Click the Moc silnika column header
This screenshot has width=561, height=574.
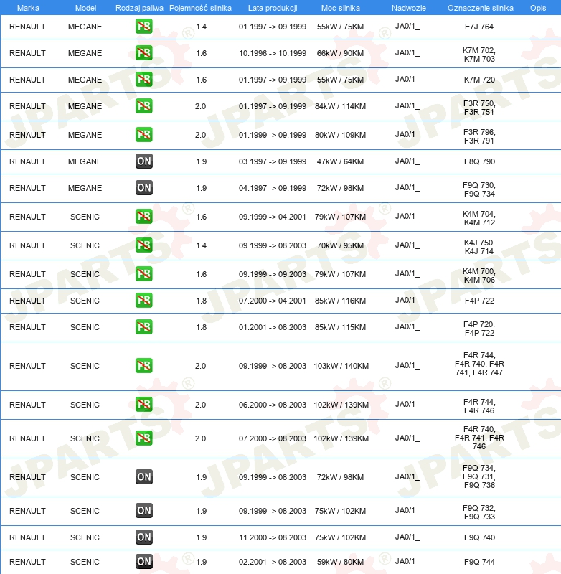(340, 8)
